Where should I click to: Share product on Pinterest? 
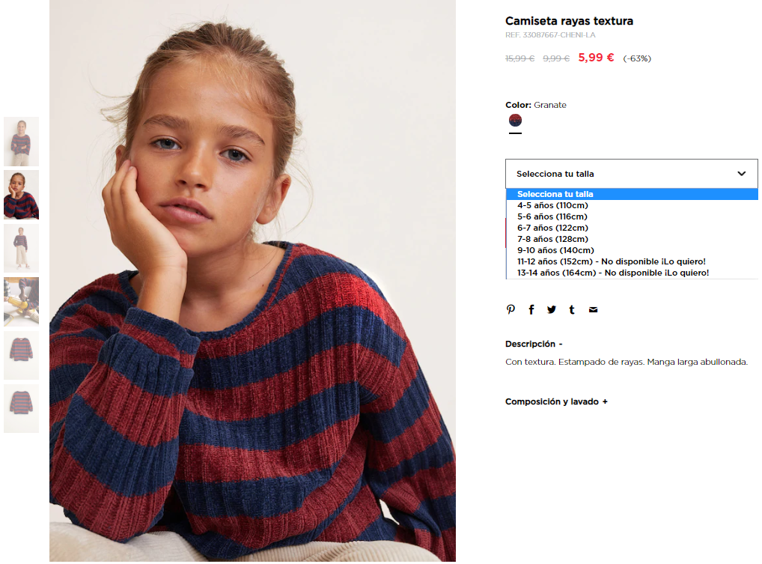[x=510, y=310]
